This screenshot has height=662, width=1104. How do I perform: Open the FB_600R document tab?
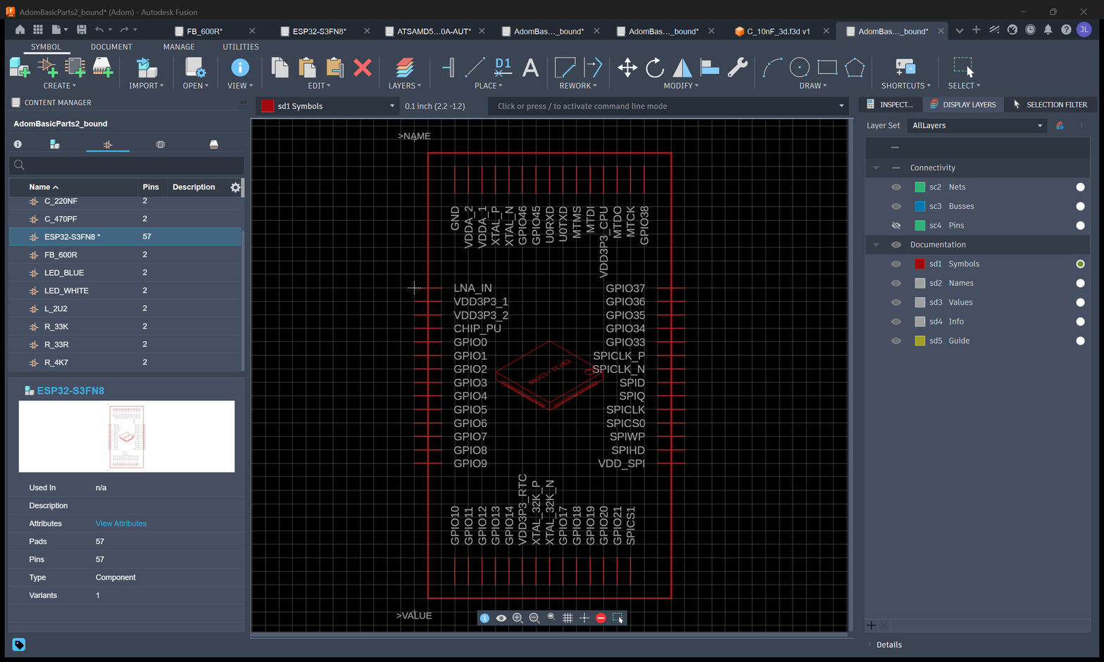pyautogui.click(x=205, y=31)
